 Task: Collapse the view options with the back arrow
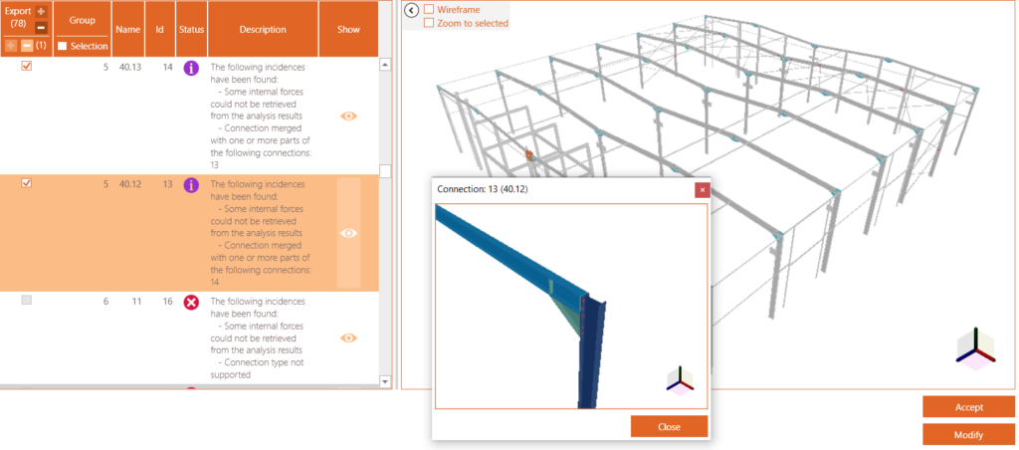(x=411, y=11)
